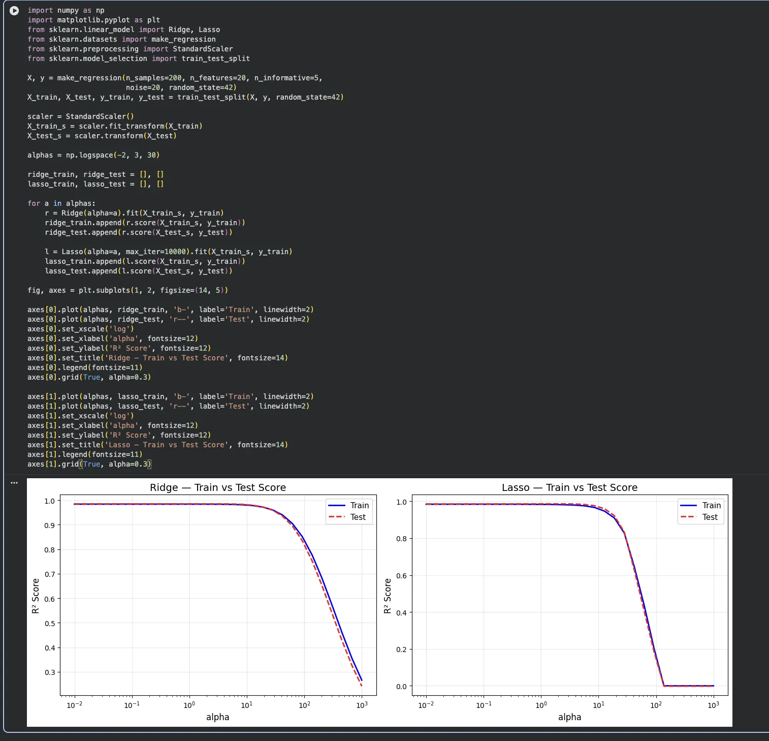Click the blue Train line sample in Ridge legend
Screen dimensions: 769x741
pos(336,505)
